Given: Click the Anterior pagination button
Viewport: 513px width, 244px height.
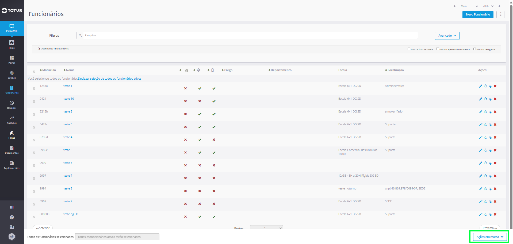Looking at the screenshot, I should click(43, 228).
